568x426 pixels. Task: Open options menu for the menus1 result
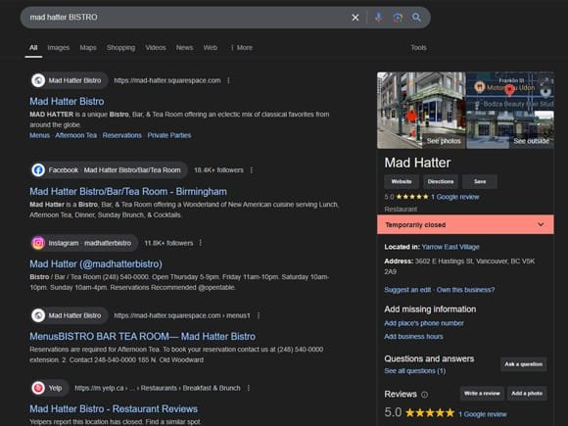259,315
